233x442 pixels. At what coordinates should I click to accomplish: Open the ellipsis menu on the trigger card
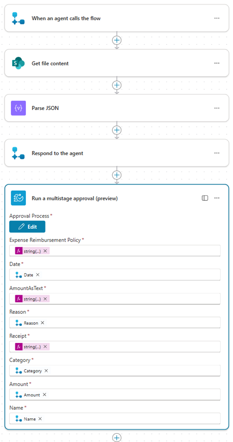coord(217,18)
